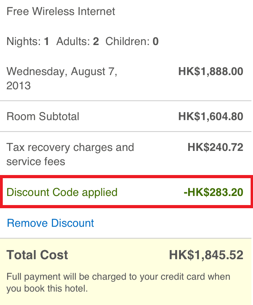253x305 pixels.
Task: Click the -HK$283.20 discount amount
Action: (x=213, y=192)
